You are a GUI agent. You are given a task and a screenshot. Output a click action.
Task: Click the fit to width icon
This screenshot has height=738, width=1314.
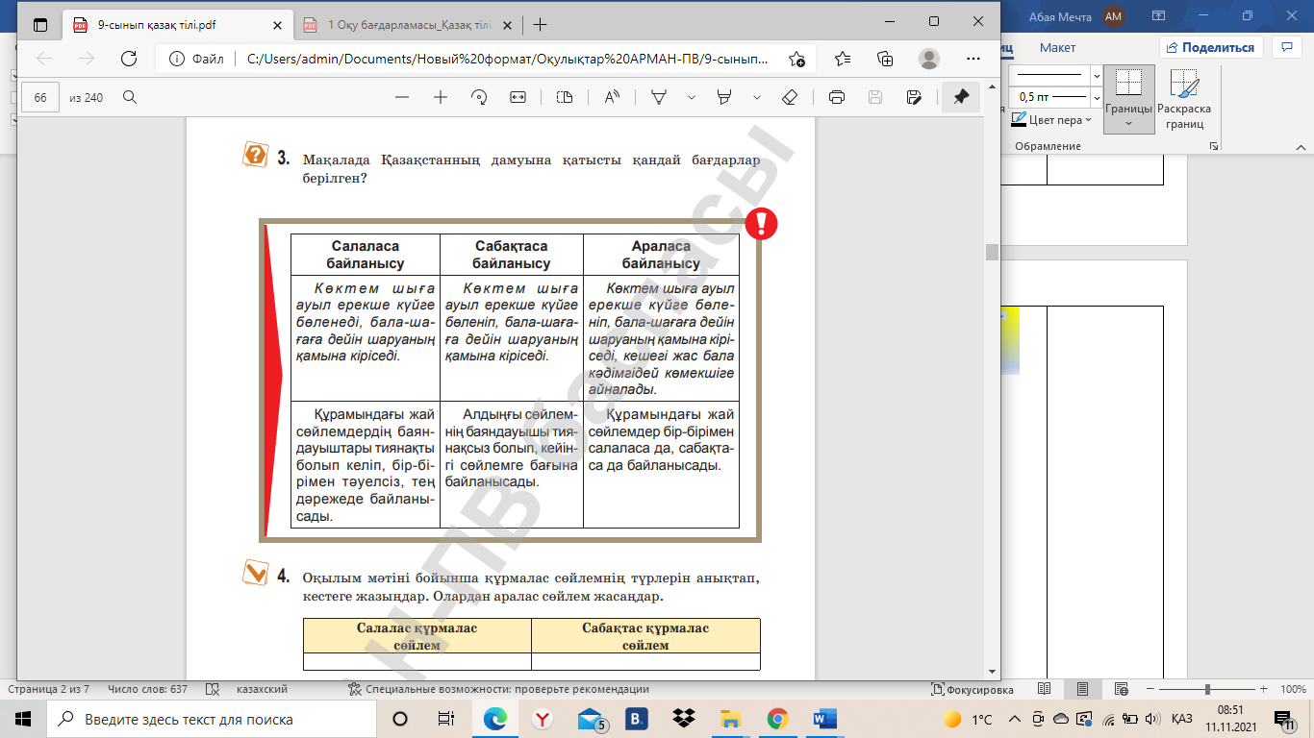(x=518, y=97)
